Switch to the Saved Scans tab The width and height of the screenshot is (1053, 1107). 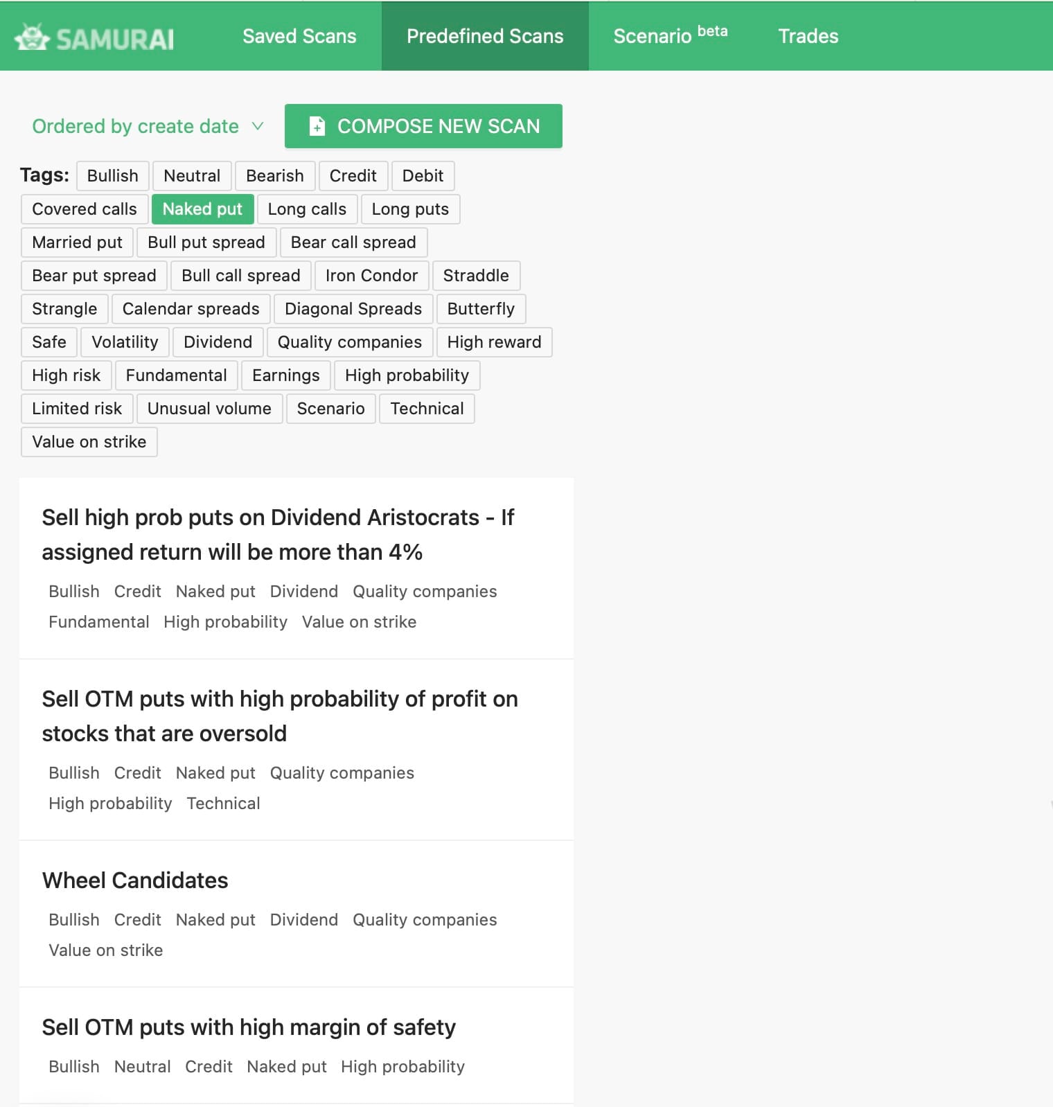(299, 36)
